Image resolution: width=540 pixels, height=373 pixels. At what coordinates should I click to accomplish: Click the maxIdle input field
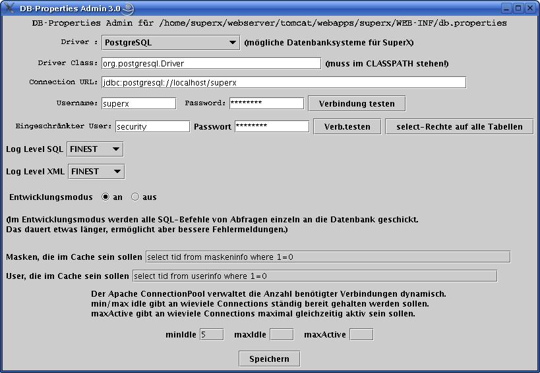coord(282,335)
